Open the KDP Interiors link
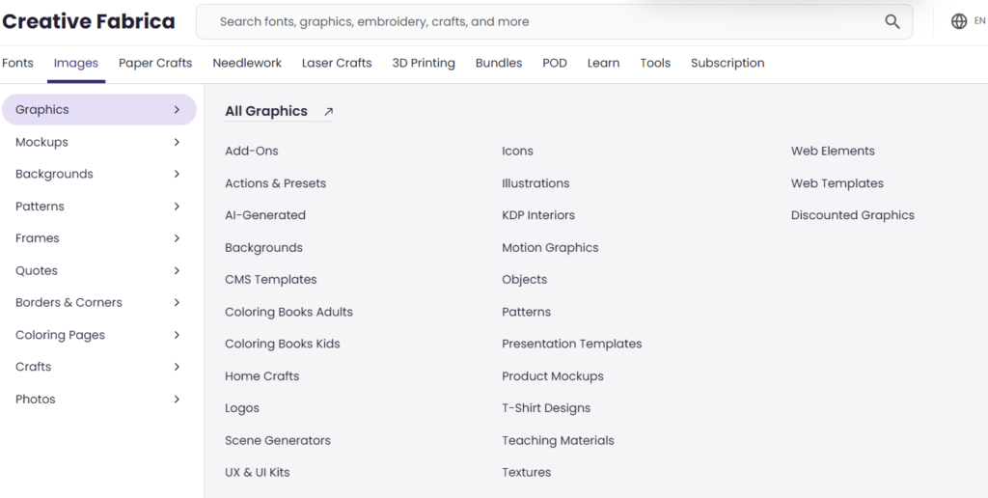 pyautogui.click(x=538, y=215)
